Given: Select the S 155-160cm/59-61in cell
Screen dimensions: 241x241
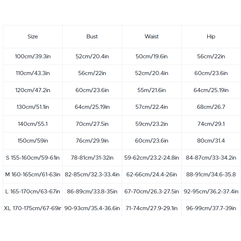Looking at the screenshot, I should point(33,158).
